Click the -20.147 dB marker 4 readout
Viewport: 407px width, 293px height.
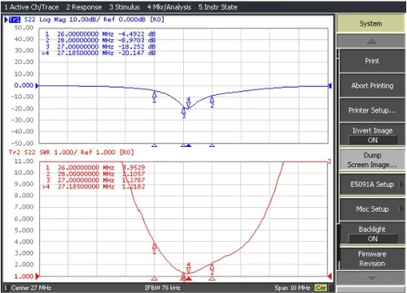[x=137, y=53]
